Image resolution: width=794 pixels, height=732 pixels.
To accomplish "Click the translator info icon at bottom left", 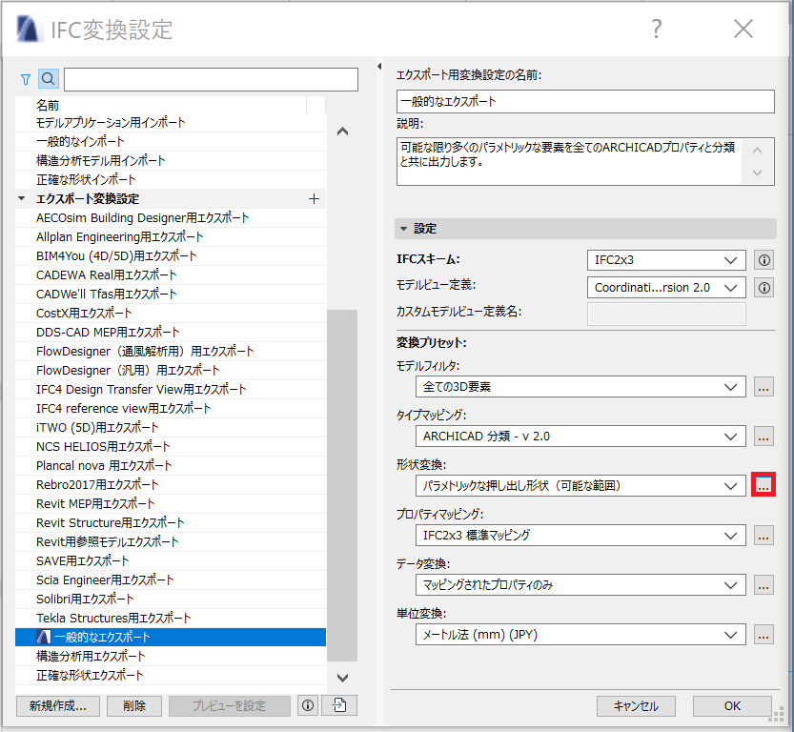I will click(x=308, y=705).
